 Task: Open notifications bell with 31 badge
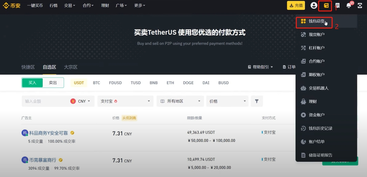coord(349,5)
